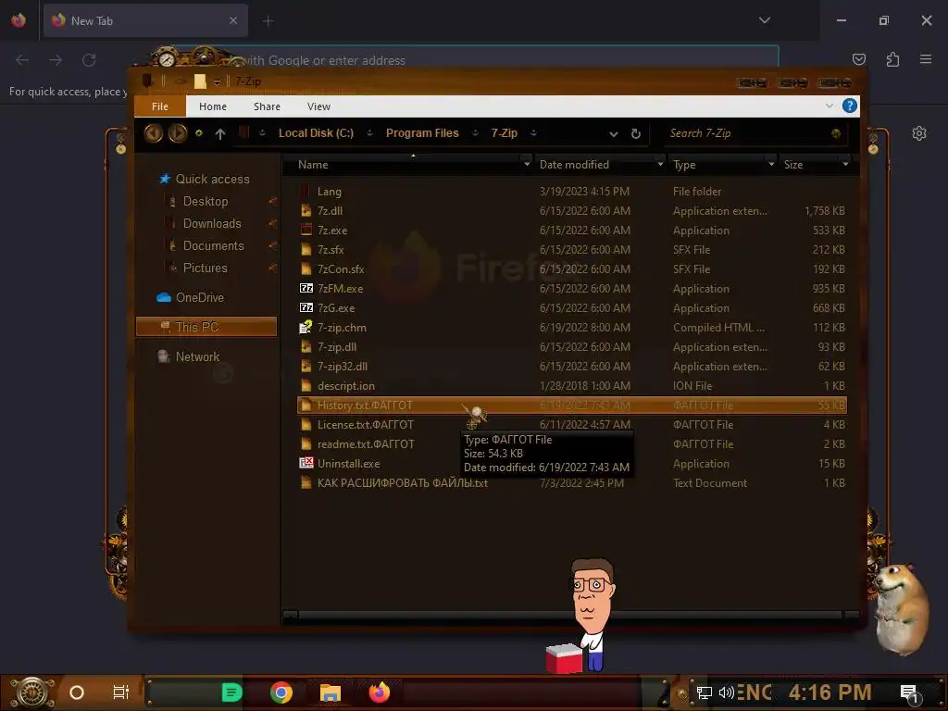Select the descript.ion file
The width and height of the screenshot is (948, 711).
346,386
